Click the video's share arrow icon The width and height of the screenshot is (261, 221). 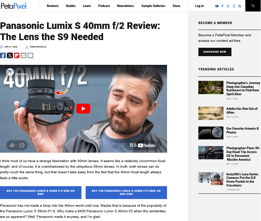(12, 145)
